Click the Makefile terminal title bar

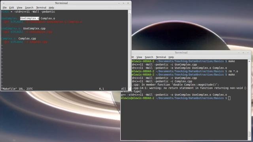pos(61,3)
